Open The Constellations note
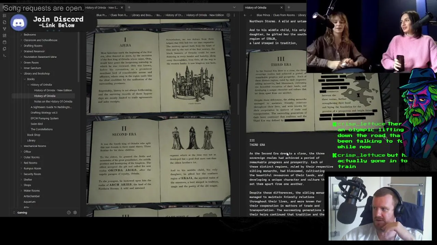 coord(42,129)
